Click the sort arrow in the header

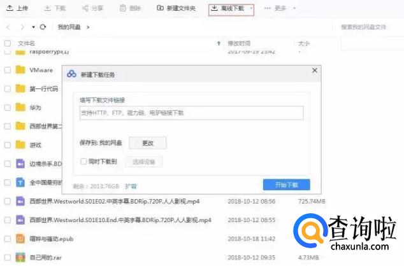(x=219, y=43)
